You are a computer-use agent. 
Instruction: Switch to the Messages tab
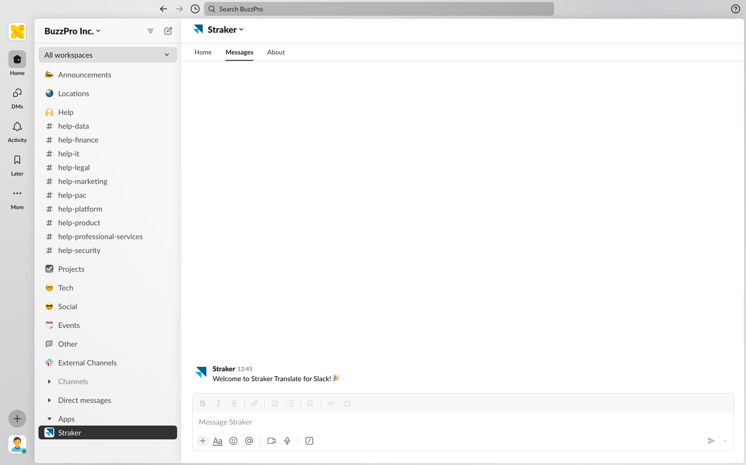pyautogui.click(x=239, y=52)
